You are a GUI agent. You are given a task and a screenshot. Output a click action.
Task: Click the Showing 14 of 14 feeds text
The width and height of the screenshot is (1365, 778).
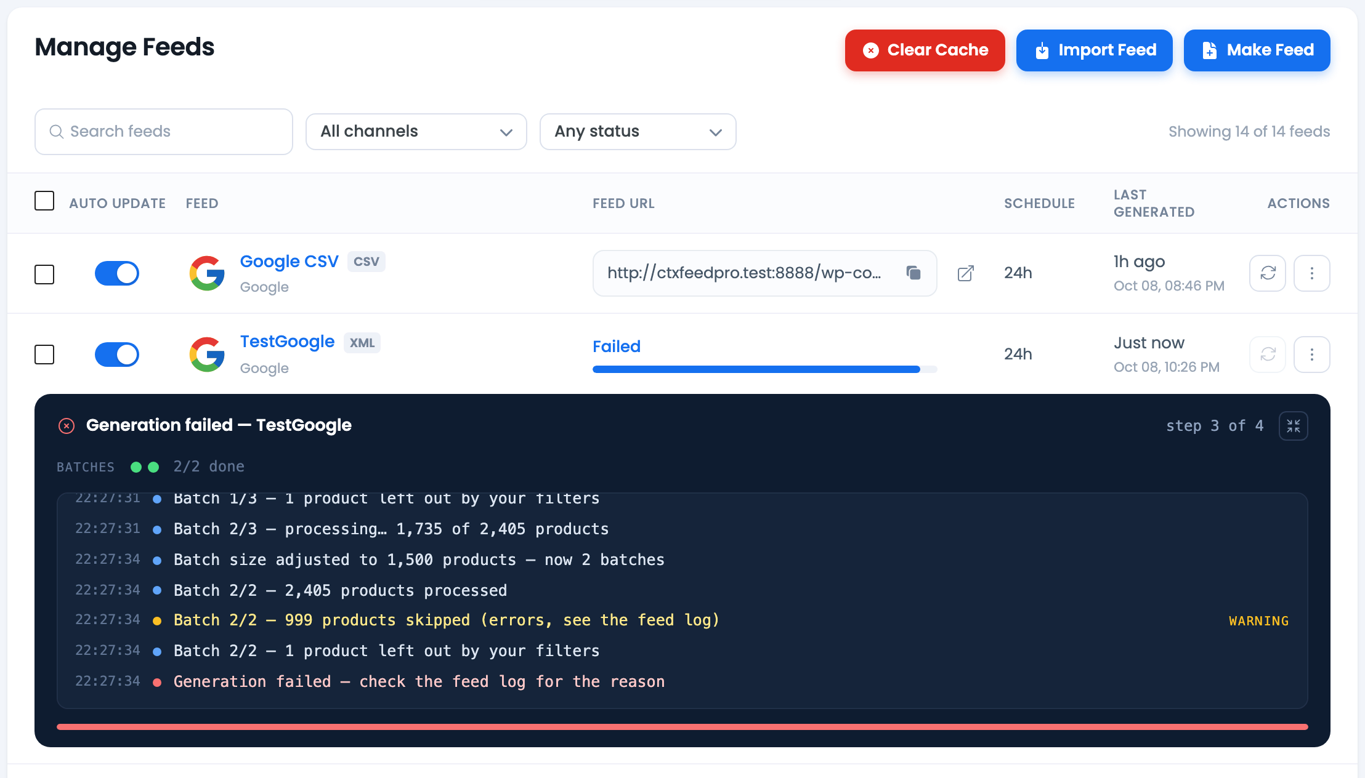pos(1249,132)
